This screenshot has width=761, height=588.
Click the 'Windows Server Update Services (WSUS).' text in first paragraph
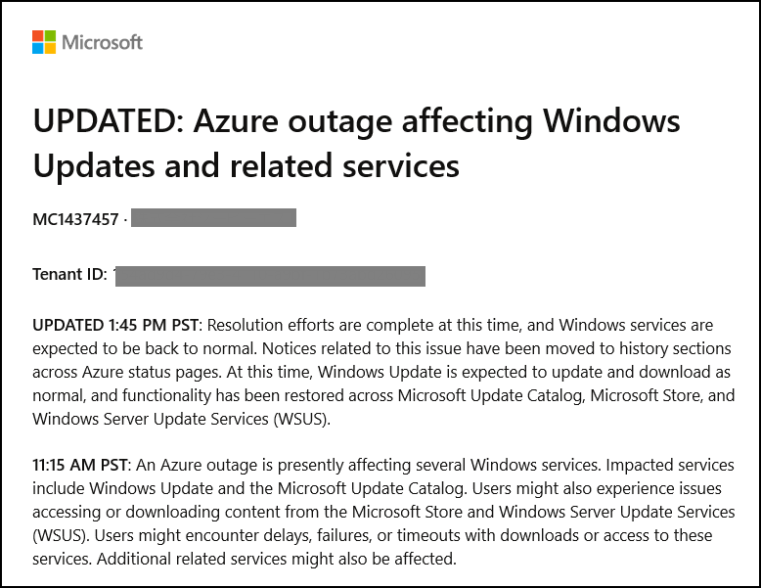[181, 419]
